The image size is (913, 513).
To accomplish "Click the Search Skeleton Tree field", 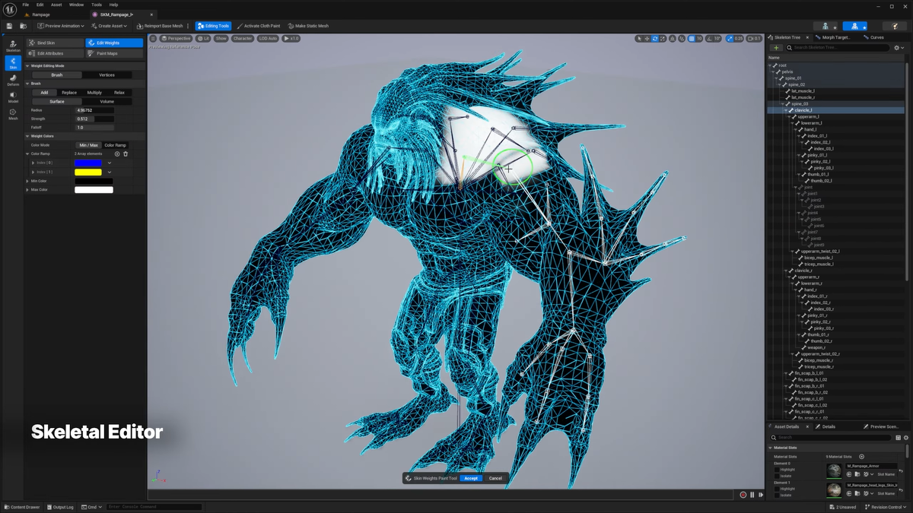I will point(837,48).
